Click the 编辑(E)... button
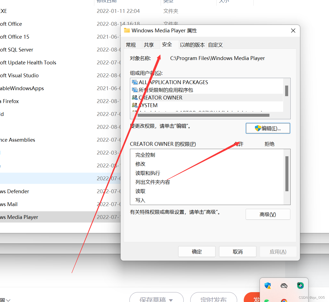Image resolution: width=329 pixels, height=302 pixels. 268,128
